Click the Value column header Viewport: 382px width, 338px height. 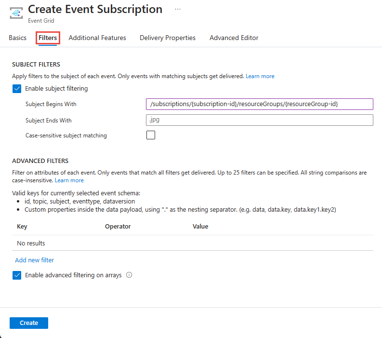coord(200,226)
